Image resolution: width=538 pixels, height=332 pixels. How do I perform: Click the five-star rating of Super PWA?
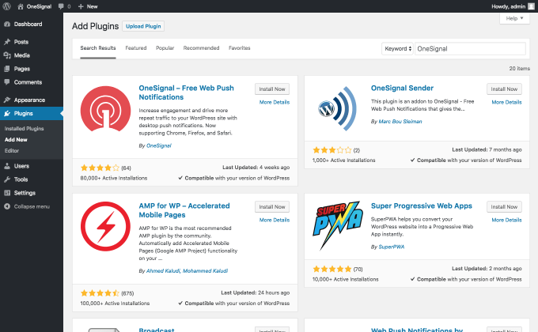pyautogui.click(x=332, y=269)
